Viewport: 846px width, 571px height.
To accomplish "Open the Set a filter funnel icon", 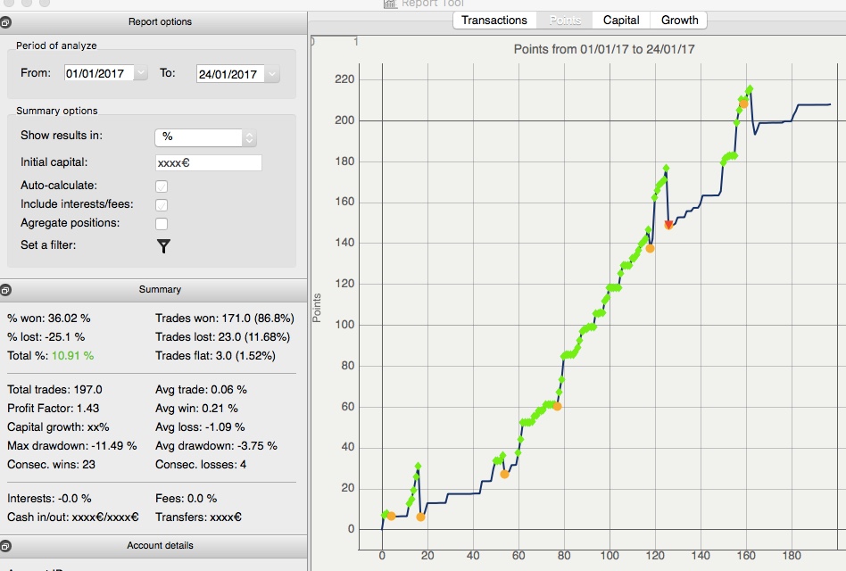I will click(163, 246).
